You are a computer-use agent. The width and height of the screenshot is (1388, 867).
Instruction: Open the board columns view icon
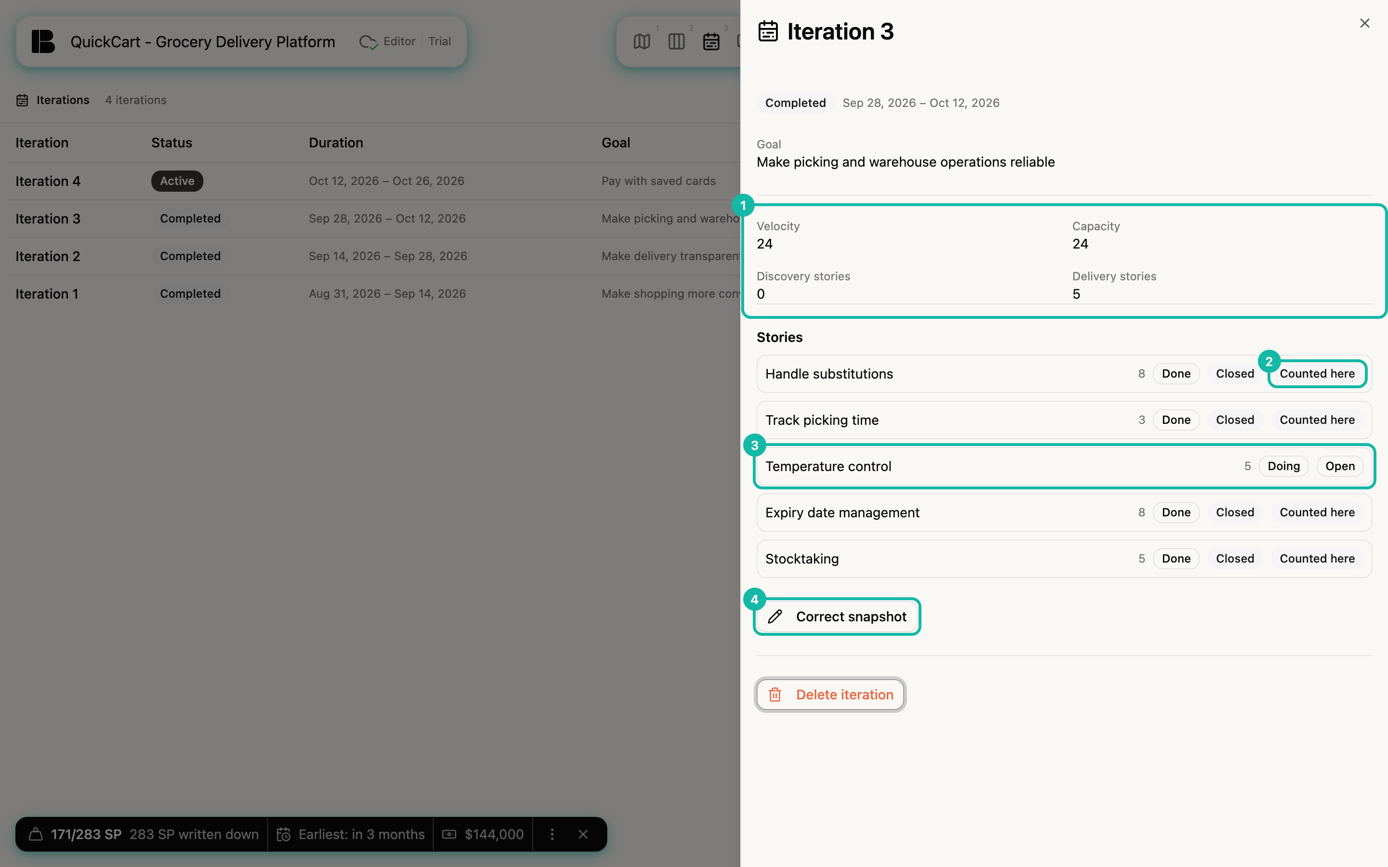(x=676, y=41)
